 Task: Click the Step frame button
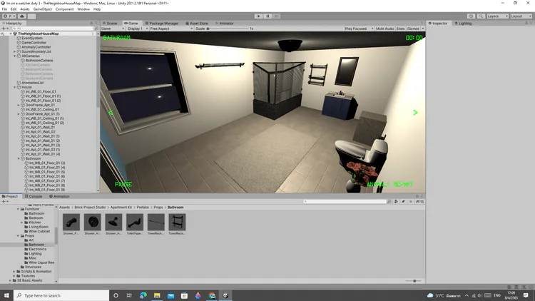(277, 16)
